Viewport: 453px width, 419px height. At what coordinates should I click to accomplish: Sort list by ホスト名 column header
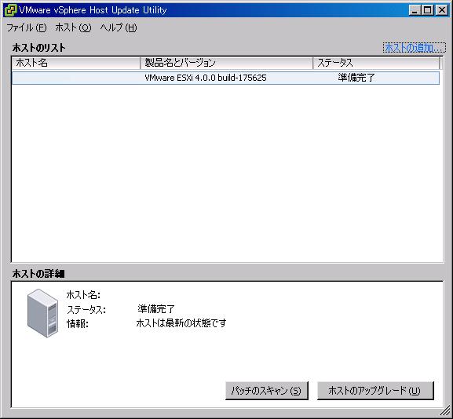[76, 63]
